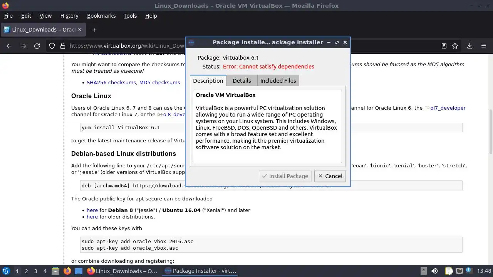Open the Help menu
493x277 pixels.
(151, 16)
